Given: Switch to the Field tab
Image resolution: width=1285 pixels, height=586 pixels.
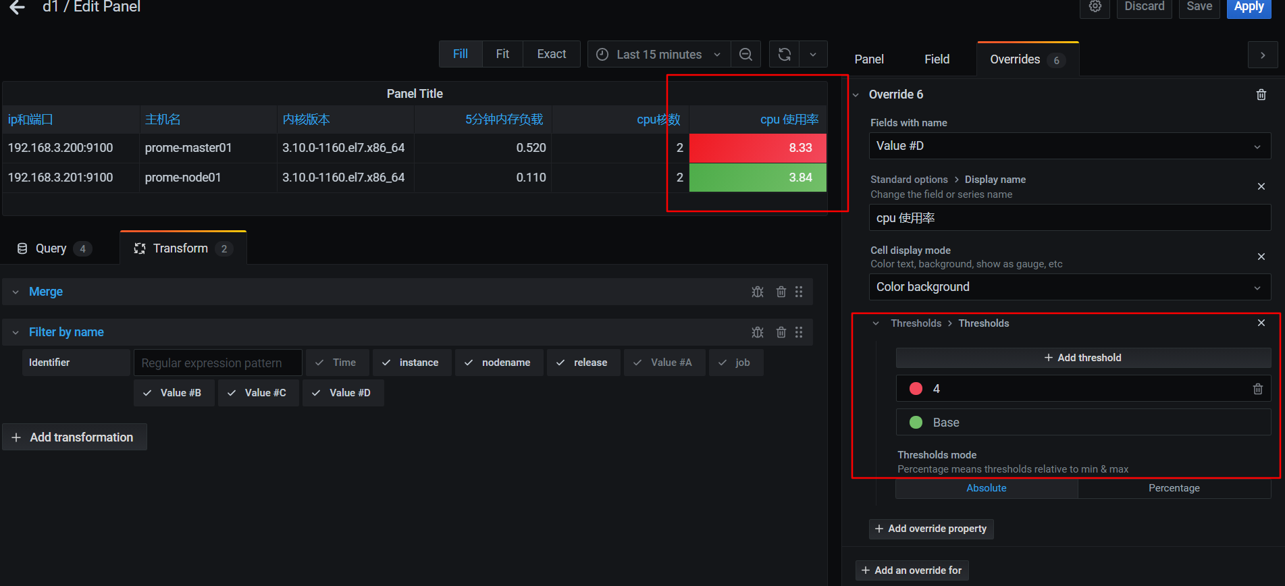Looking at the screenshot, I should click(x=937, y=59).
